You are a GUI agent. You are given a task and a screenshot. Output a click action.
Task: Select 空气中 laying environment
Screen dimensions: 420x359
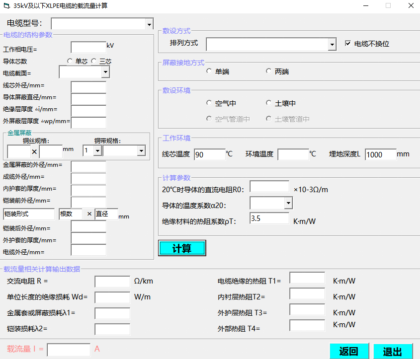click(209, 103)
